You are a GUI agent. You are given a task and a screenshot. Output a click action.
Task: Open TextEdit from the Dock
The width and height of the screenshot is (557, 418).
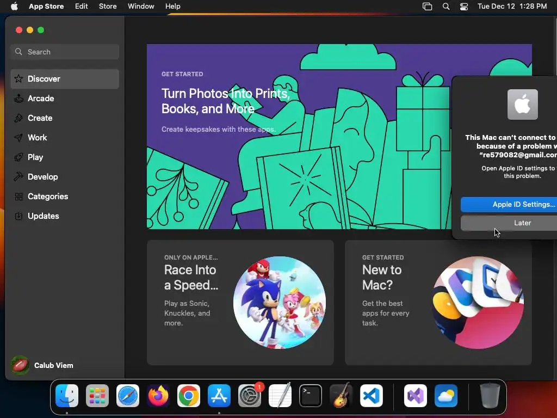point(280,396)
